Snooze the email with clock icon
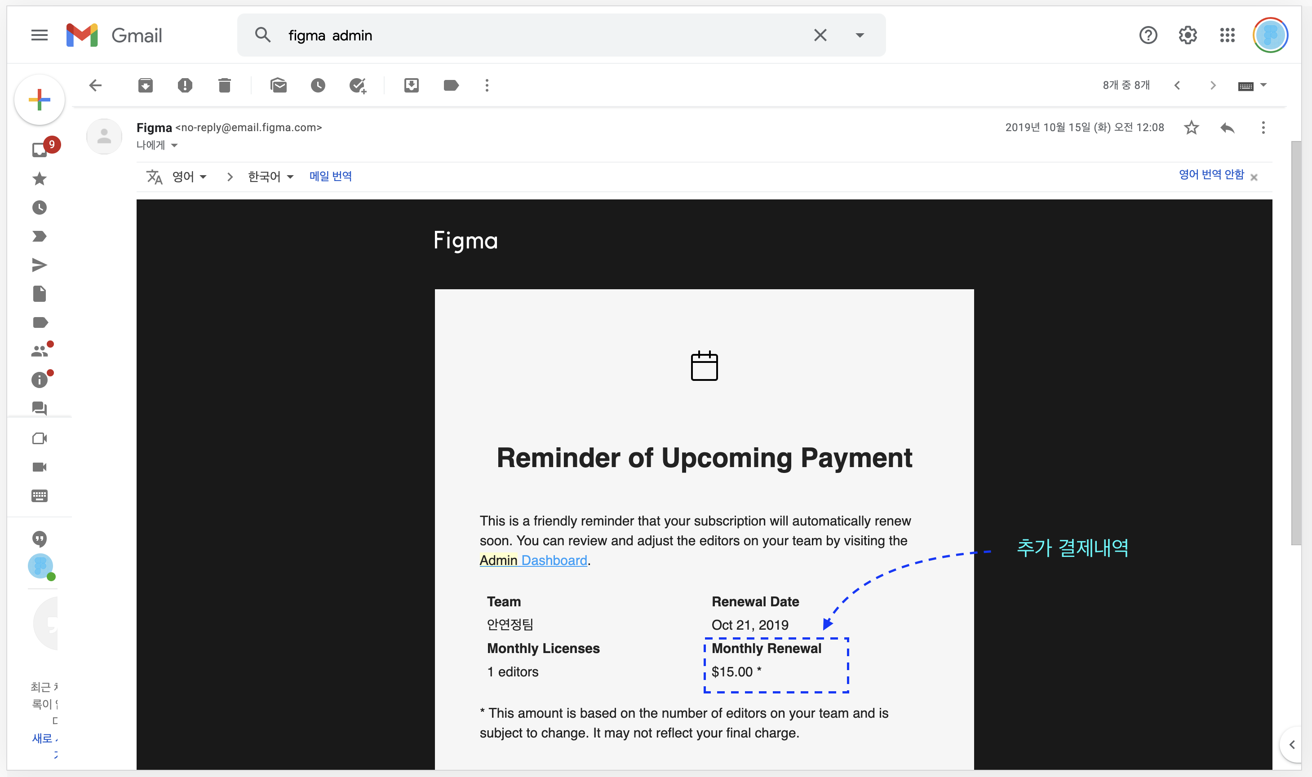 click(x=318, y=85)
